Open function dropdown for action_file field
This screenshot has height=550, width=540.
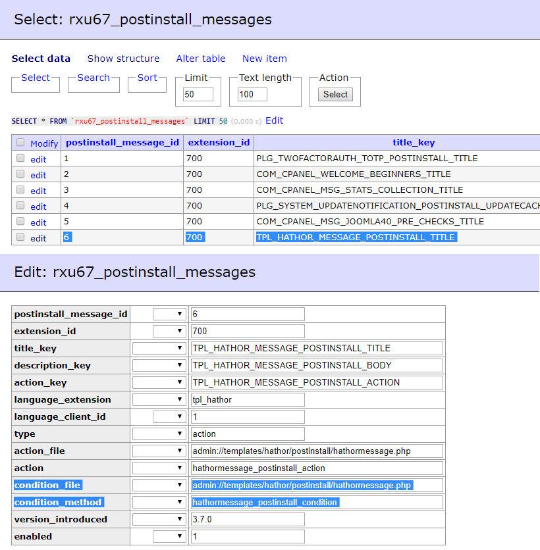coord(159,451)
